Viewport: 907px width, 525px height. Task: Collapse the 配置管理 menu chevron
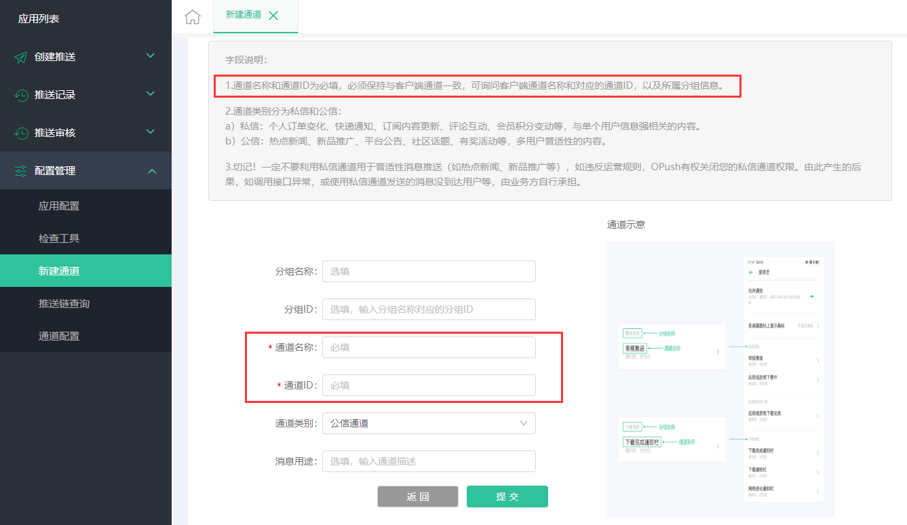pos(151,170)
